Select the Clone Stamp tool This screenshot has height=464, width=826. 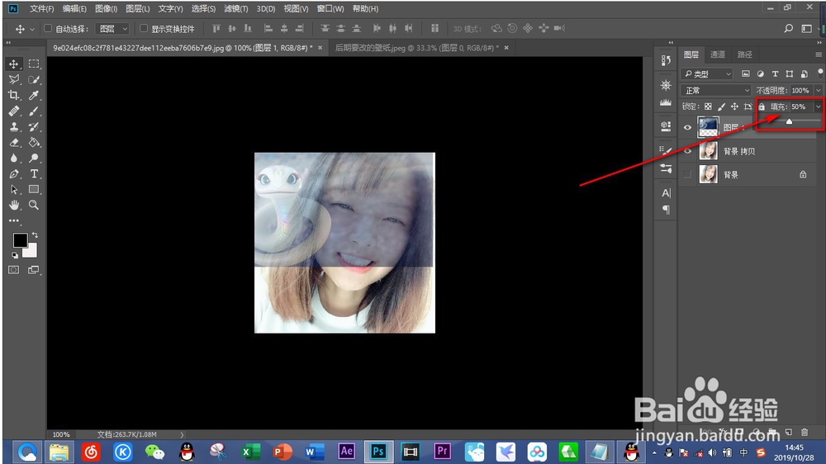click(x=14, y=127)
